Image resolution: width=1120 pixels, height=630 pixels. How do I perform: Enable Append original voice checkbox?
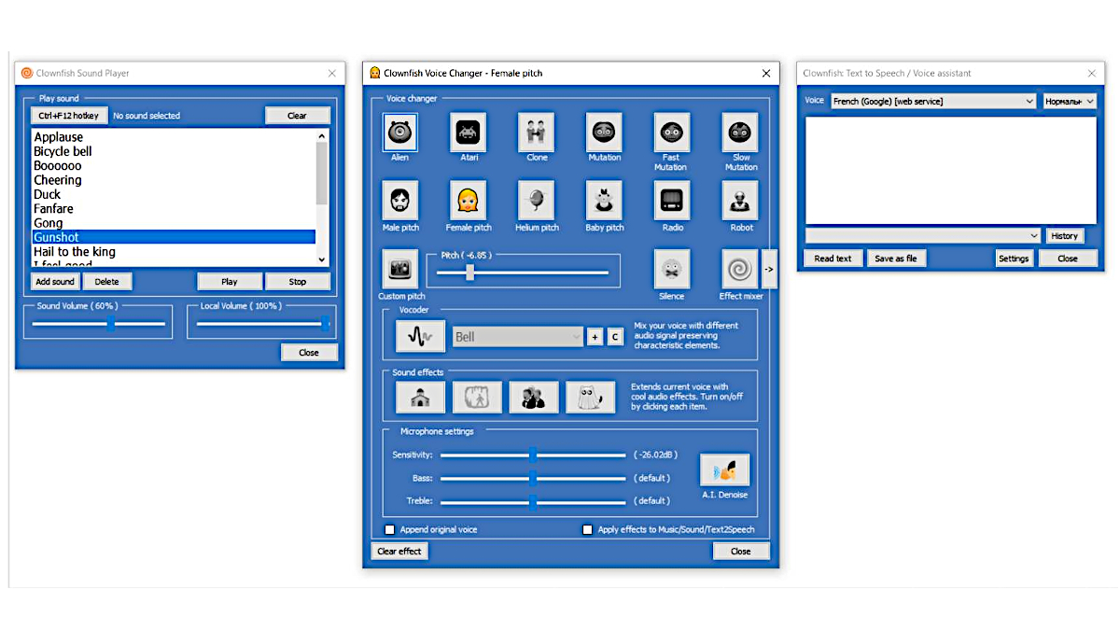[x=390, y=530]
